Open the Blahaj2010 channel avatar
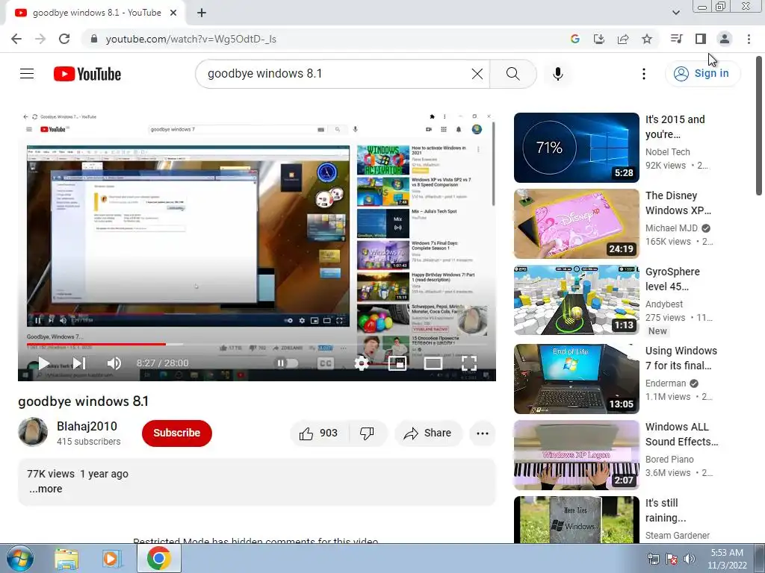Viewport: 765px width, 573px height. point(33,432)
